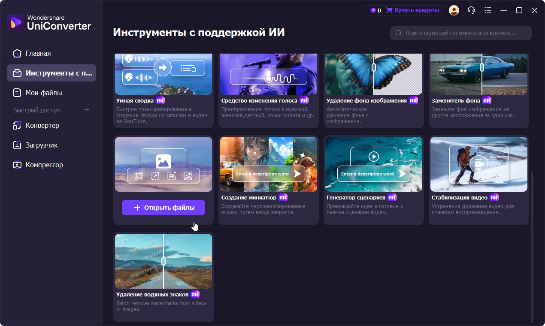Open Конвертер from quick access

click(x=42, y=125)
